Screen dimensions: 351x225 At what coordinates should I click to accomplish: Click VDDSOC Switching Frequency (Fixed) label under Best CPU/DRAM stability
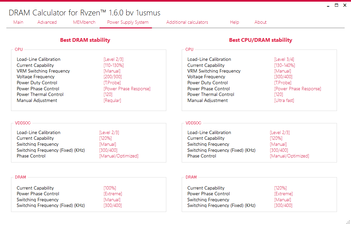tap(221, 150)
